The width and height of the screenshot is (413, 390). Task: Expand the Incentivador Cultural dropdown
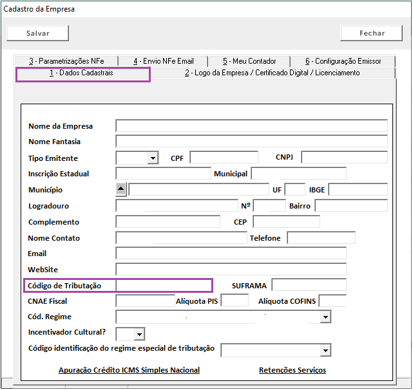(139, 335)
